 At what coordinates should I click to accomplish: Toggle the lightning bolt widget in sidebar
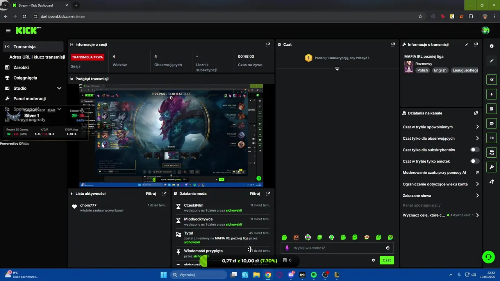click(491, 94)
